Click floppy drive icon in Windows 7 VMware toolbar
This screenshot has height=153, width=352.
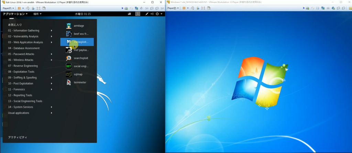click(317, 8)
